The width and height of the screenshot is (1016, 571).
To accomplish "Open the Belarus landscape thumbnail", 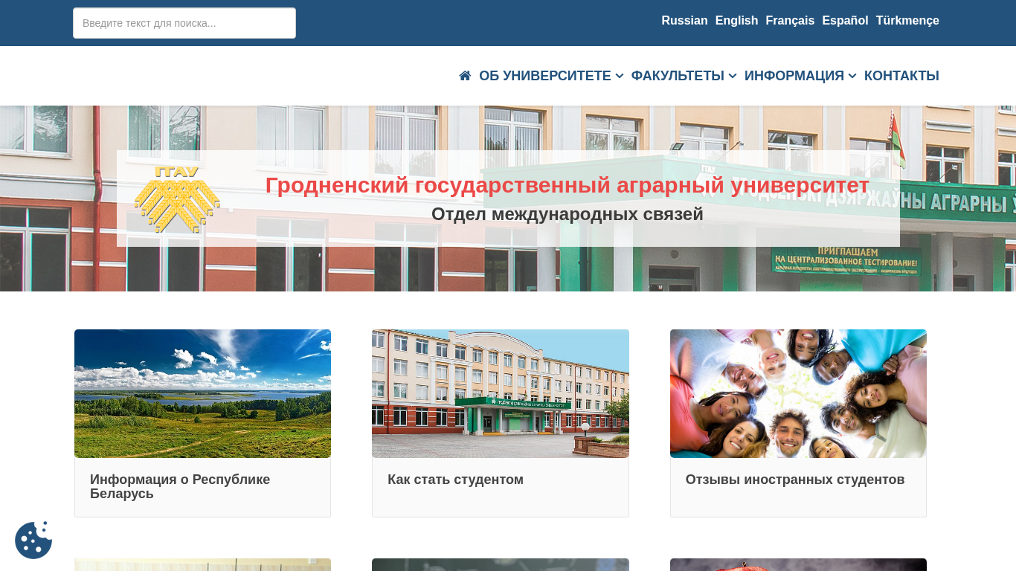I will pyautogui.click(x=202, y=393).
